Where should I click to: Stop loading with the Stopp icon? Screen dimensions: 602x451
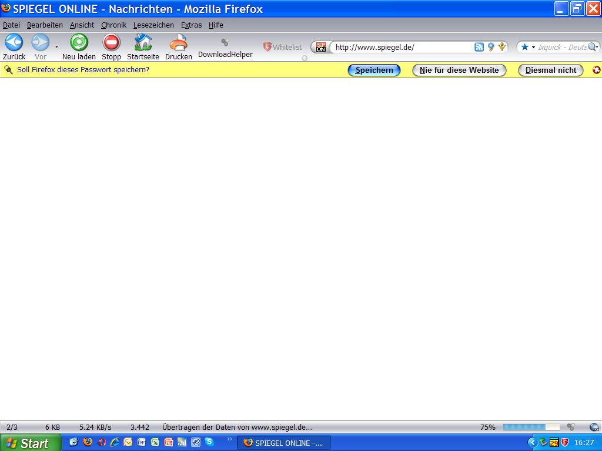point(111,42)
